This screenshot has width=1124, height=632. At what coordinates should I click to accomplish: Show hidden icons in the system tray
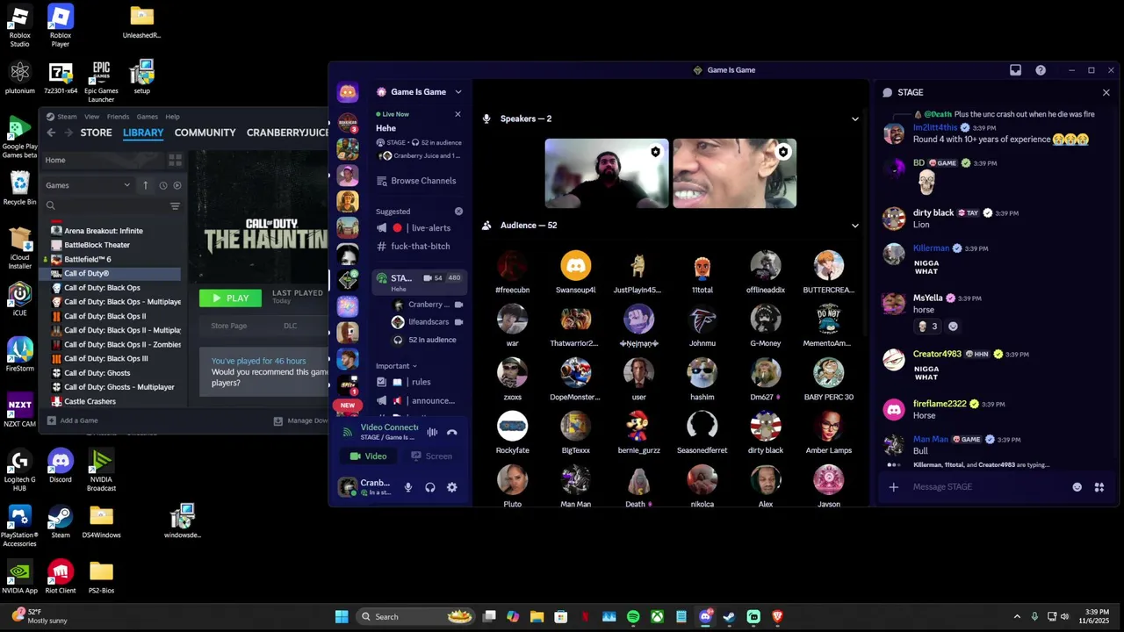point(1017,617)
